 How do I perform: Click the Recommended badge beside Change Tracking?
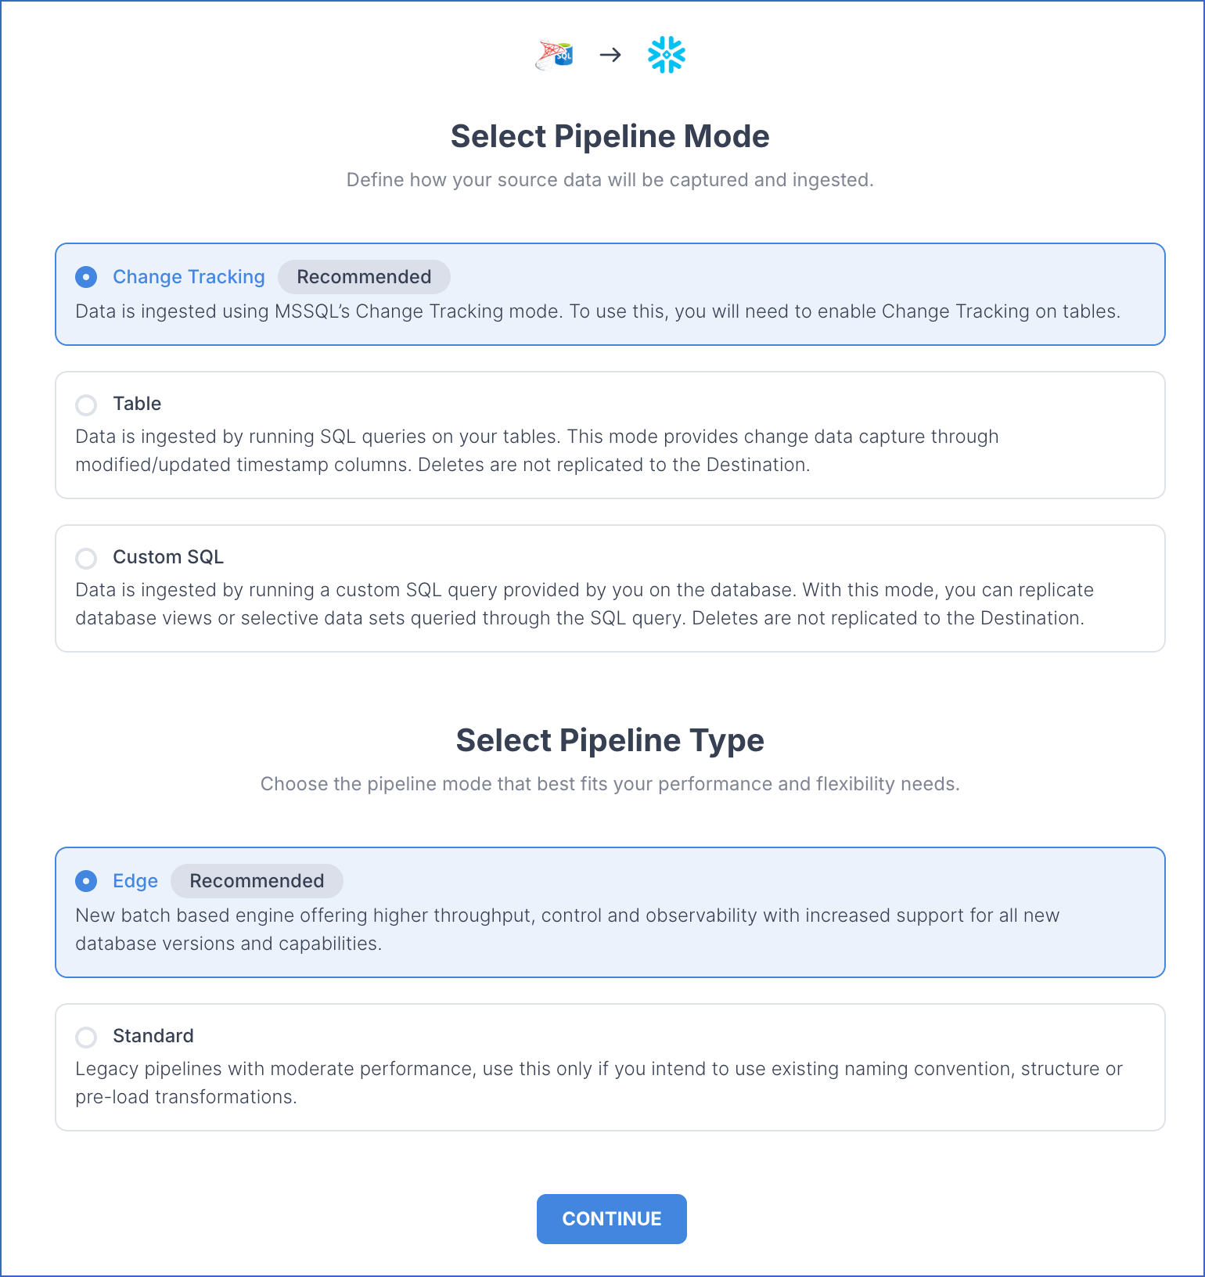[x=364, y=277]
